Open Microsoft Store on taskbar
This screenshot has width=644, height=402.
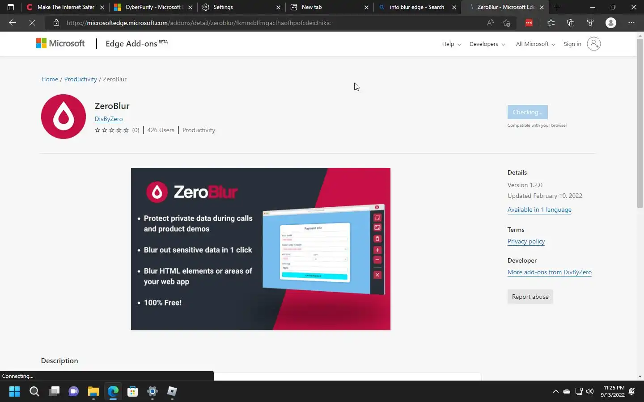[x=132, y=391]
